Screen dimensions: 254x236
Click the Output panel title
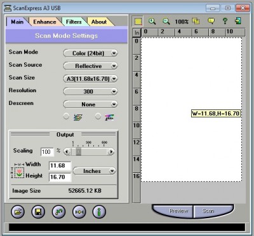pos(65,135)
